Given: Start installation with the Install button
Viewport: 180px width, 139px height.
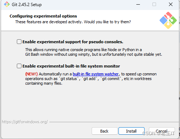Looking at the screenshot, I should pos(131,131).
